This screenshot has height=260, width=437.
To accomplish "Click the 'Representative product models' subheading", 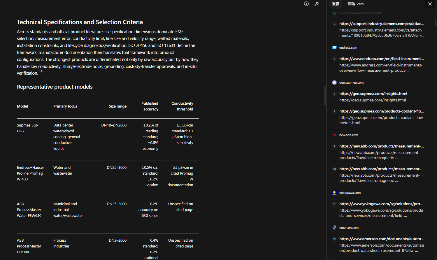I will tap(55, 87).
